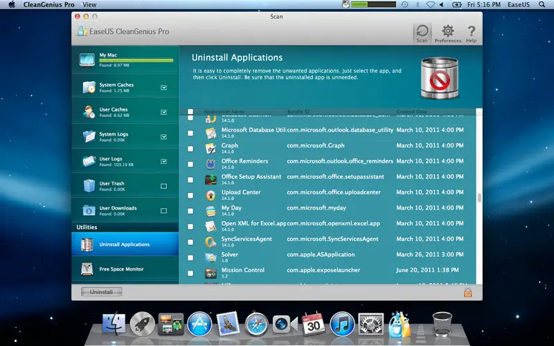Uncheck the User Logs checkbox
The width and height of the screenshot is (554, 346).
click(x=163, y=162)
